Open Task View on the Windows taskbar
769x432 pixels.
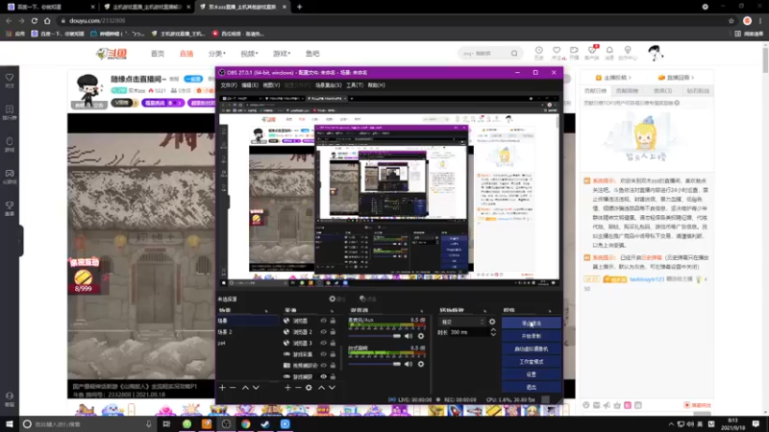[x=166, y=424]
